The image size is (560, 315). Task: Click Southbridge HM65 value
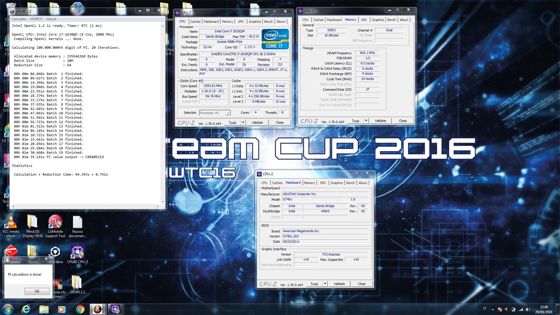pyautogui.click(x=325, y=211)
